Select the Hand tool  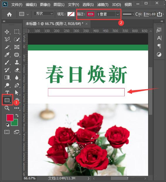(17, 100)
